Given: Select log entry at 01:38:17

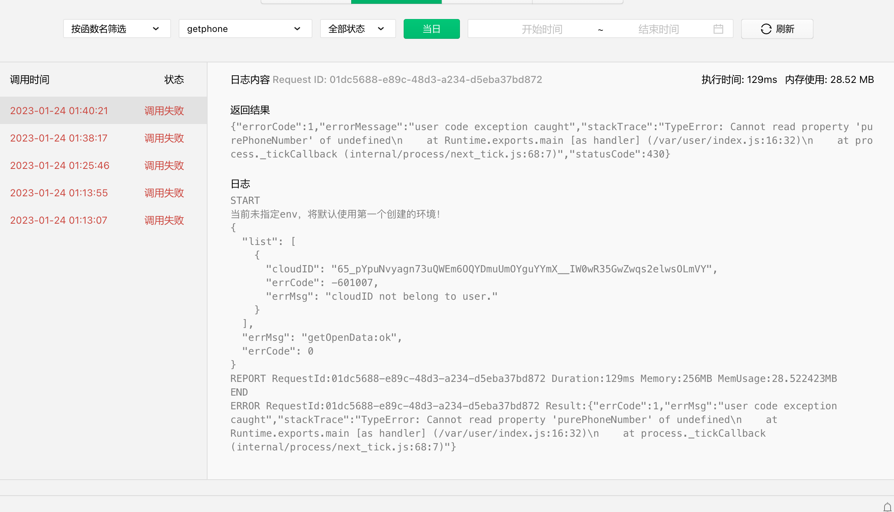Looking at the screenshot, I should 59,138.
